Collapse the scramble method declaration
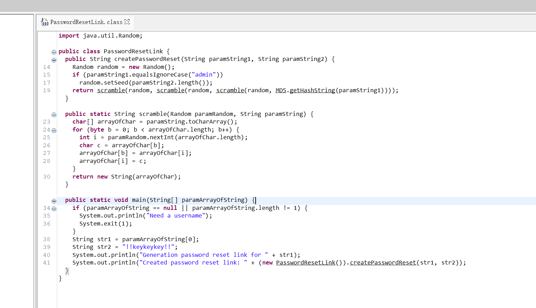Viewport: 536px width, 308px height. [54, 115]
